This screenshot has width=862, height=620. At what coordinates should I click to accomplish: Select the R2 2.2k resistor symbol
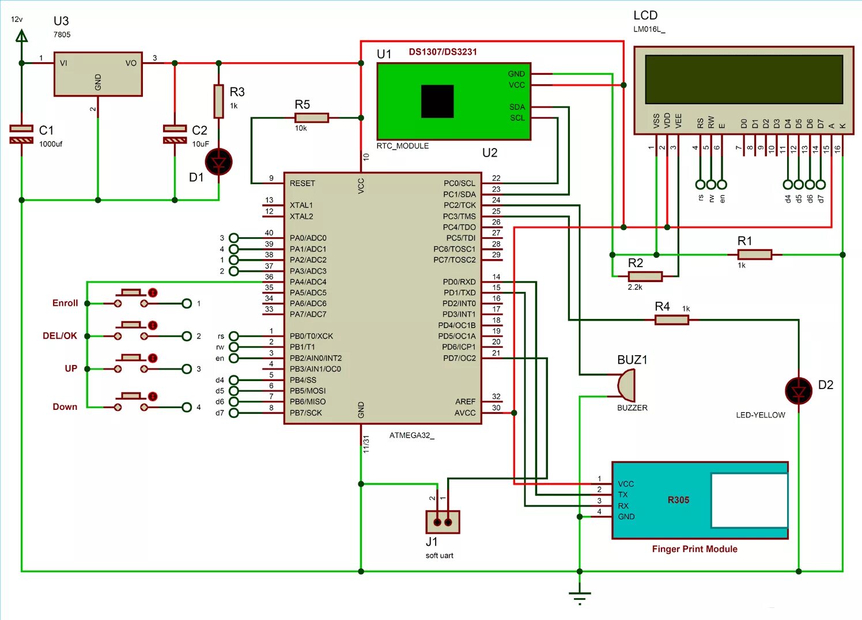[x=645, y=276]
